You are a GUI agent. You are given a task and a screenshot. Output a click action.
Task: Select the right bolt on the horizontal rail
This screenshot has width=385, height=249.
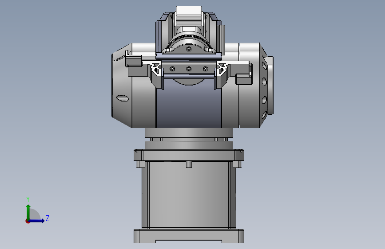tap(206, 69)
